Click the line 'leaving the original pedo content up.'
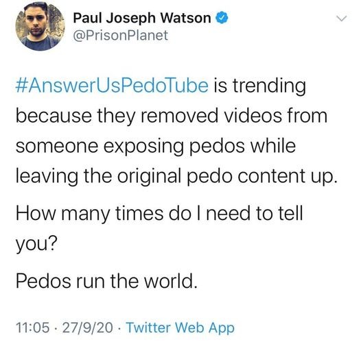361x344 pixels. pos(177,176)
